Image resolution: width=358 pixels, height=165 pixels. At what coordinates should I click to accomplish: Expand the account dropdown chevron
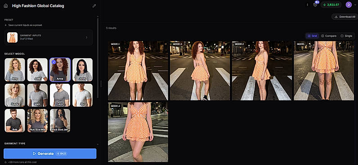354,5
